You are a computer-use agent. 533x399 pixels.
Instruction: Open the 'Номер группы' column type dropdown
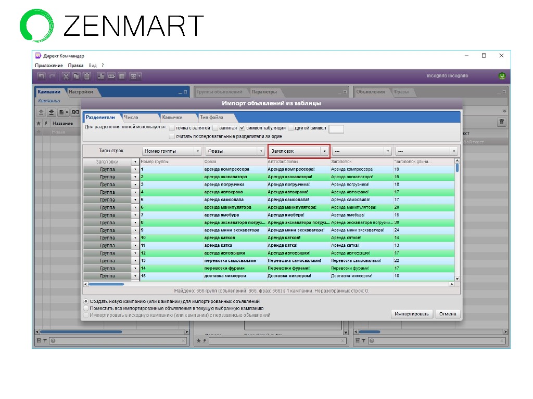(172, 151)
